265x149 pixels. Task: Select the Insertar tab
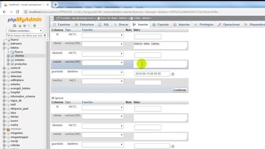(x=140, y=24)
